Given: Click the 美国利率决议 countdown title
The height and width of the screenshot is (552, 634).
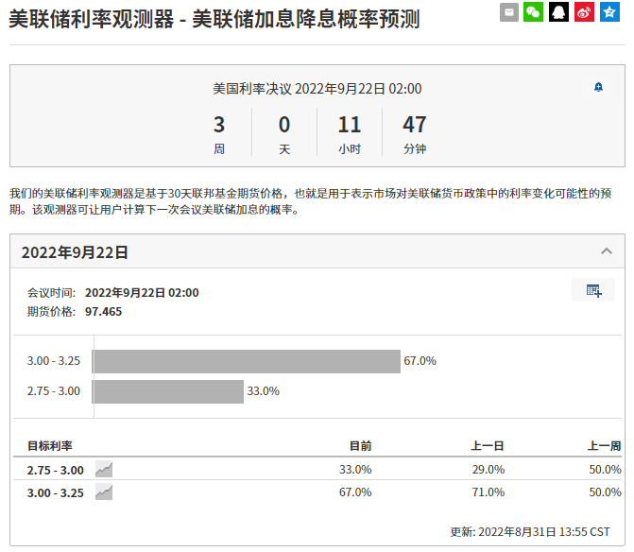Looking at the screenshot, I should coord(317,89).
